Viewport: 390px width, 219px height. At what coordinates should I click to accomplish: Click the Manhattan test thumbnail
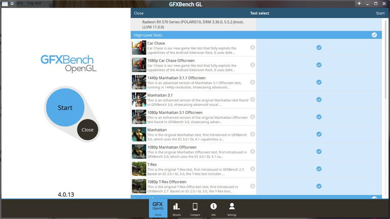tap(139, 134)
